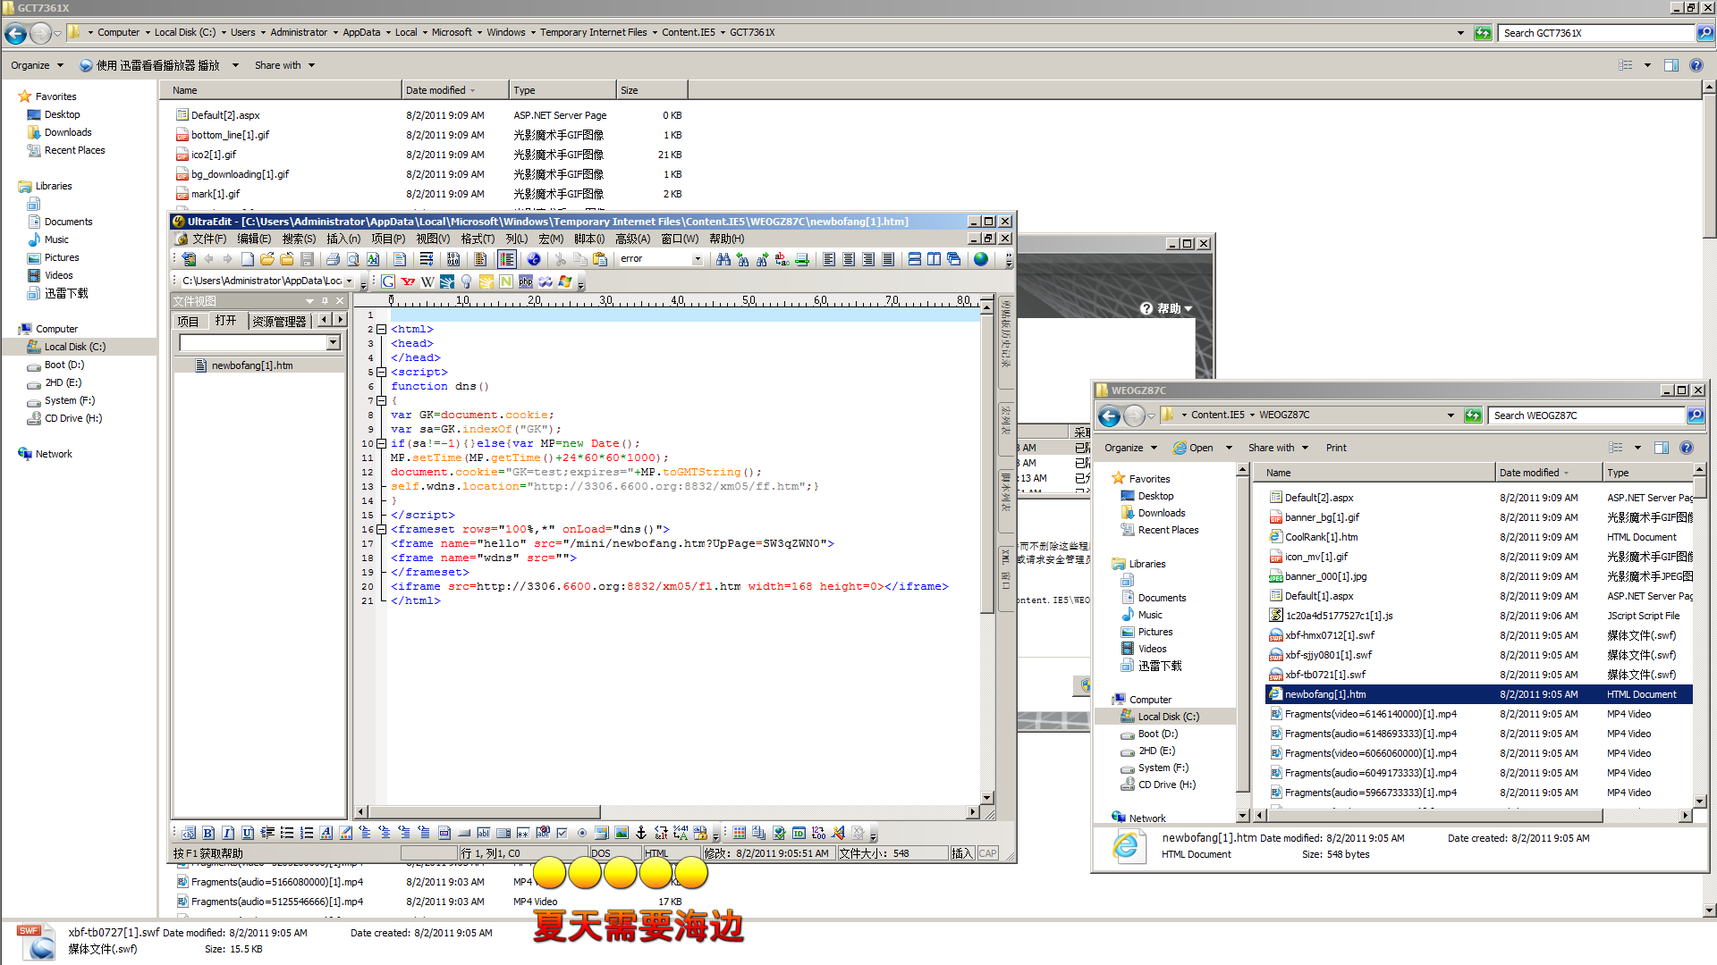Expand Share with dropdown in WEOGZ87C window
Screen dimensions: 1717x965
pyautogui.click(x=1278, y=448)
